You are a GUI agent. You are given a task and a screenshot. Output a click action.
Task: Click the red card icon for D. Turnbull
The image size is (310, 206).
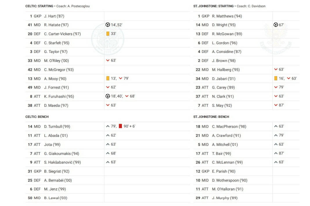pos(120,126)
